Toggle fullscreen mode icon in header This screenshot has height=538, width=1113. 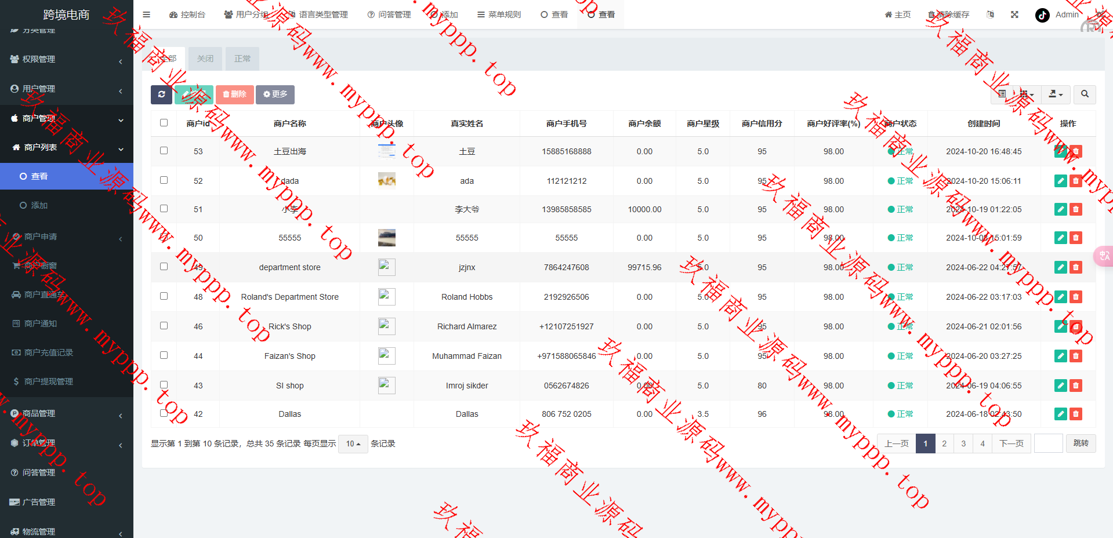pyautogui.click(x=1014, y=14)
